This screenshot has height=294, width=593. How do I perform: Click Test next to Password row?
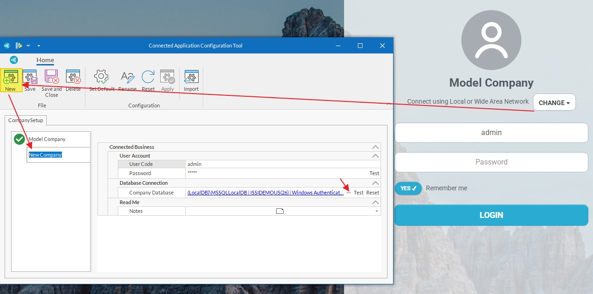pos(374,174)
